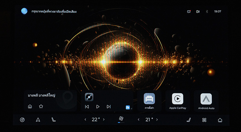The width and height of the screenshot is (241, 132).
Task: Toggle the driver seat climate control
Action: (x=54, y=120)
